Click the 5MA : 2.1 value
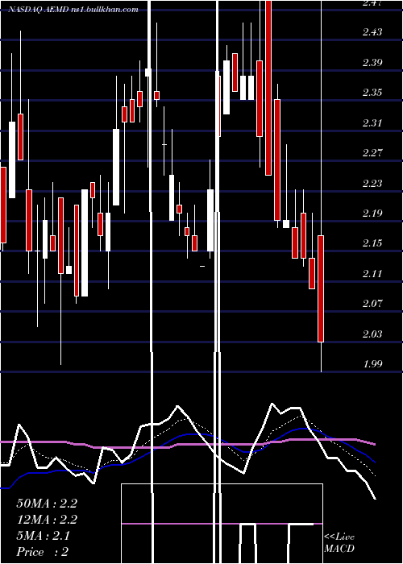Image resolution: width=403 pixels, height=564 pixels. [44, 536]
